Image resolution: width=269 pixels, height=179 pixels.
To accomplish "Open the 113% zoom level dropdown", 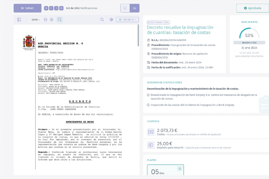I will coord(36,20).
